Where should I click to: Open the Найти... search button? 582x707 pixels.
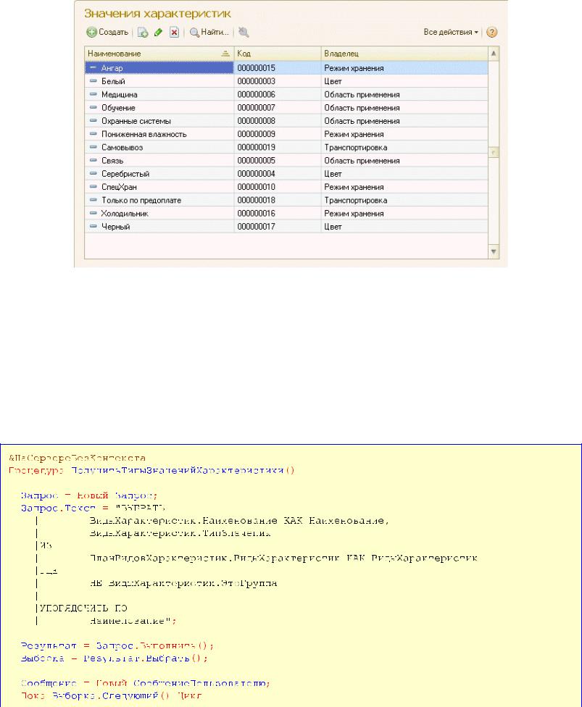coord(209,32)
